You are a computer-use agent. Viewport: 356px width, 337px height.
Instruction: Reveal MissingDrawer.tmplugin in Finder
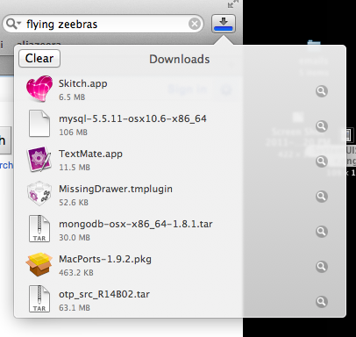(322, 197)
